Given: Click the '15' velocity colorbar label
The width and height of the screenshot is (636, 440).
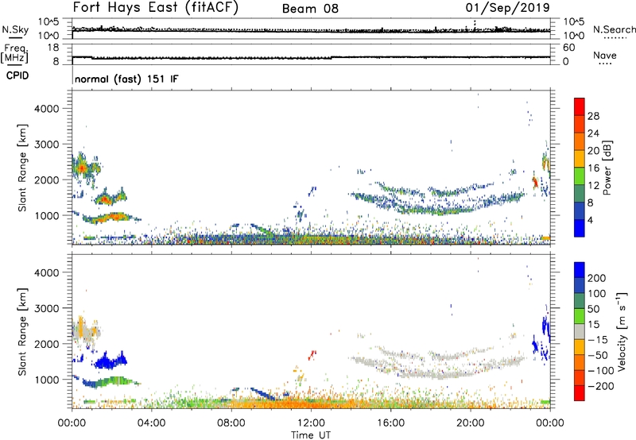Looking at the screenshot, I should pyautogui.click(x=593, y=325).
